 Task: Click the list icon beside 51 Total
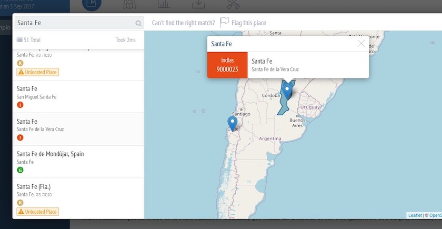pyautogui.click(x=19, y=40)
